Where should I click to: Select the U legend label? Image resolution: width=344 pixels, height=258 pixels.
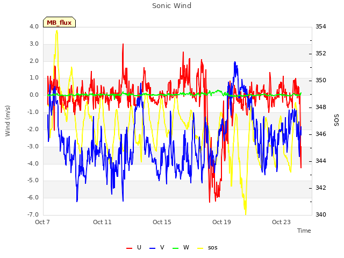139,247
